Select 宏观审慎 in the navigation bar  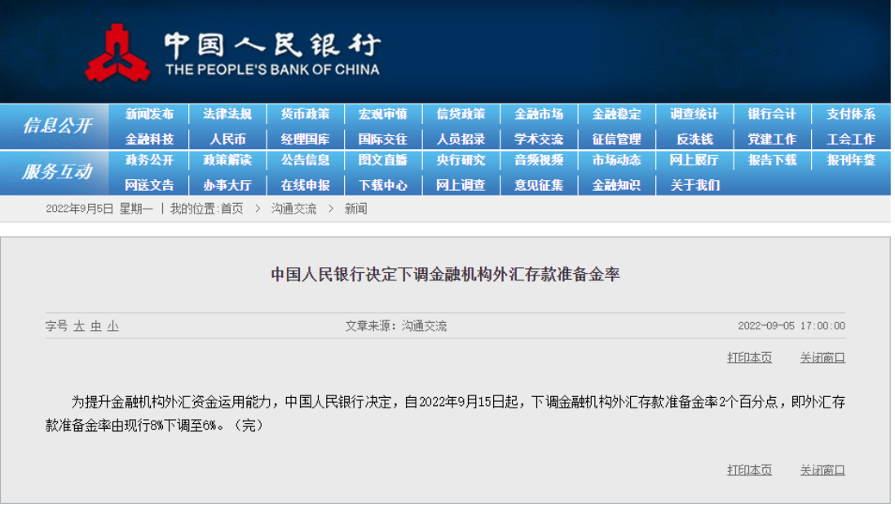(383, 114)
